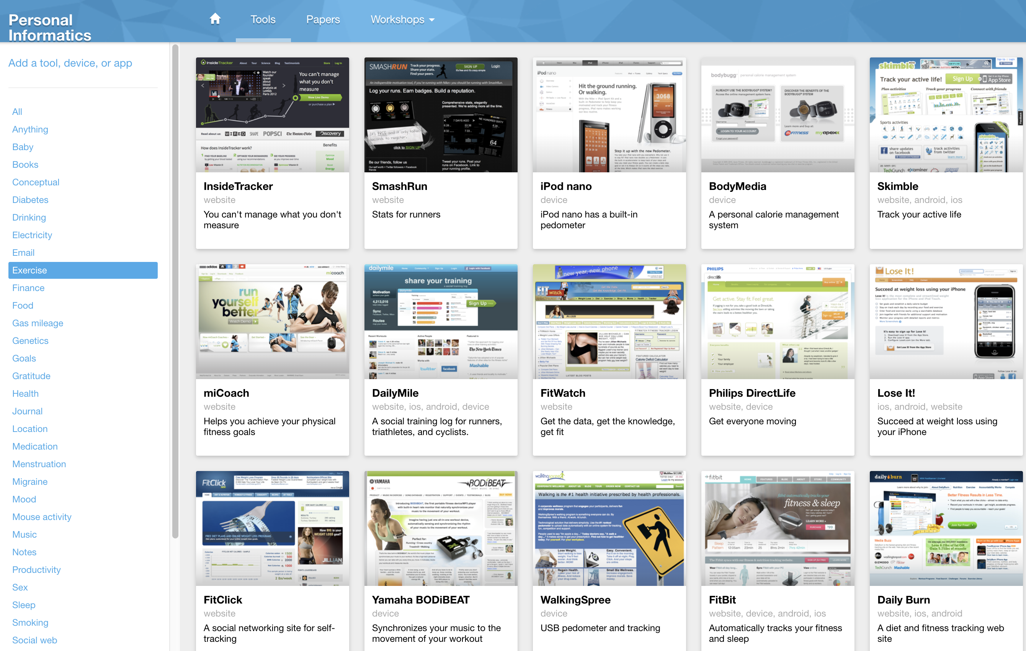The image size is (1026, 651).
Task: Select the Gratitude category
Action: point(31,376)
